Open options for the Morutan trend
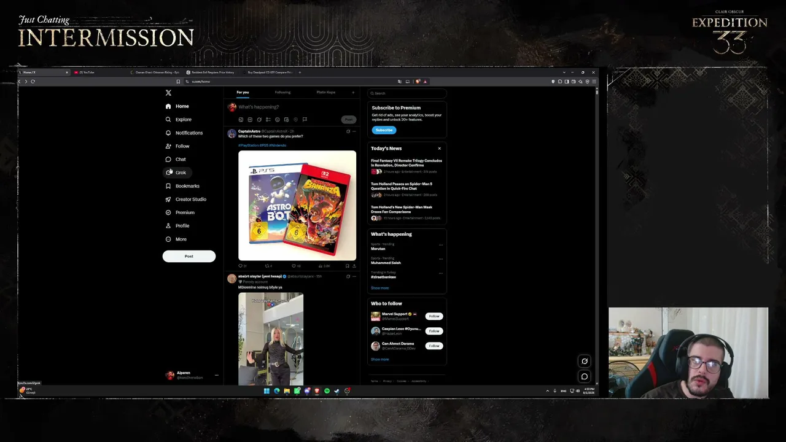This screenshot has width=786, height=442. pos(440,245)
